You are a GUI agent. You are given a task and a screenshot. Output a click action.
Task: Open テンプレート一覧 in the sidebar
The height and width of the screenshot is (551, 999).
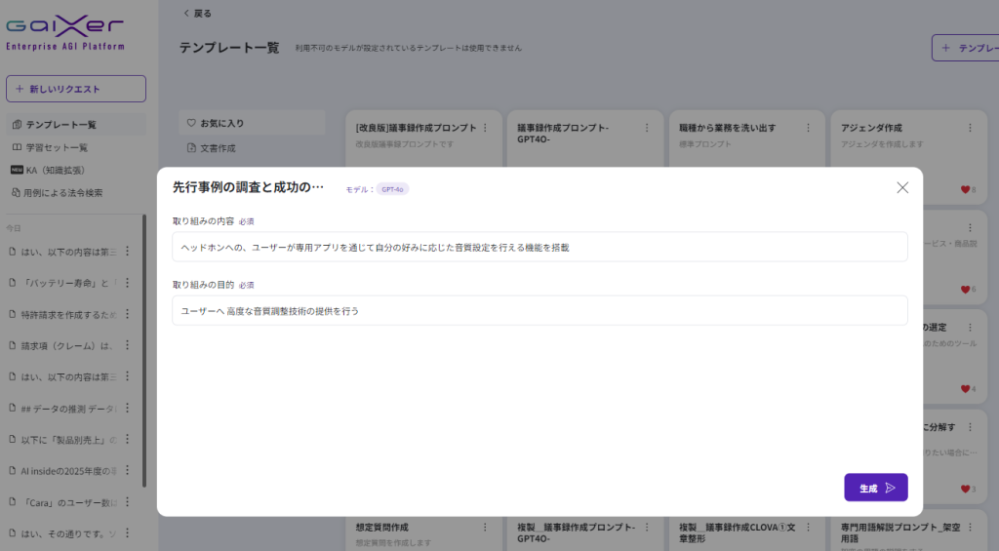(60, 125)
